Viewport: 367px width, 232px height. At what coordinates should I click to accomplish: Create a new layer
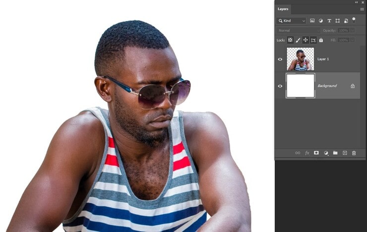pyautogui.click(x=345, y=153)
